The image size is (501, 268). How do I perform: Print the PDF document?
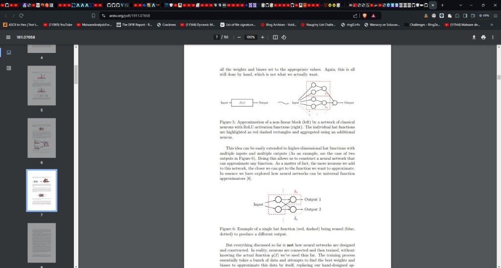pyautogui.click(x=483, y=37)
